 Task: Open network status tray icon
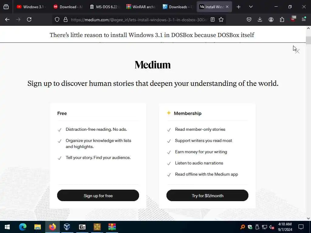coord(265,227)
